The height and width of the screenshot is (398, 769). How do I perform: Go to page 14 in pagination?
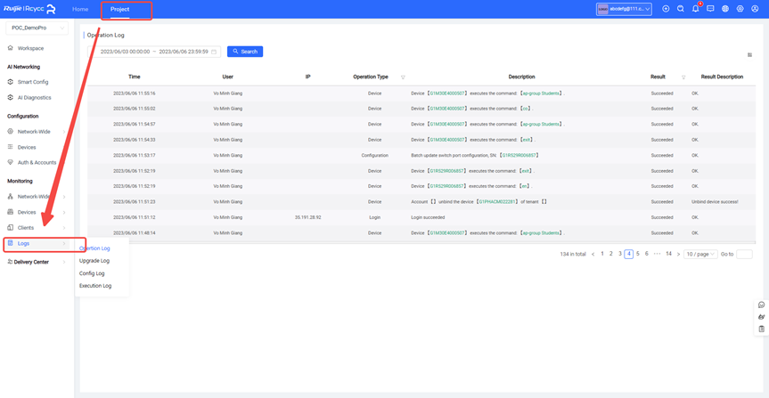click(668, 254)
